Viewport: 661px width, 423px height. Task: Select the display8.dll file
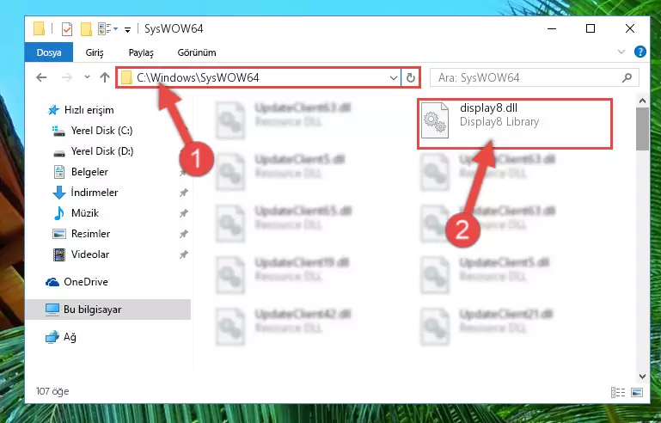tap(514, 124)
